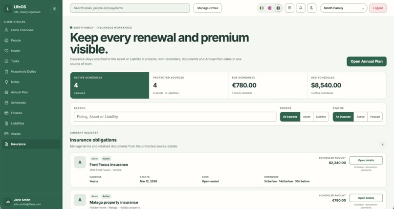The image size is (394, 209).
Task: Click the Malaga property insurance avatar tile
Action: (80, 200)
